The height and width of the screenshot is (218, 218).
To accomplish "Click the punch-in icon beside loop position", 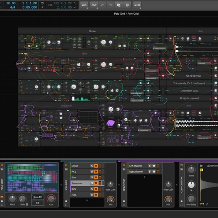I will coord(75,3).
